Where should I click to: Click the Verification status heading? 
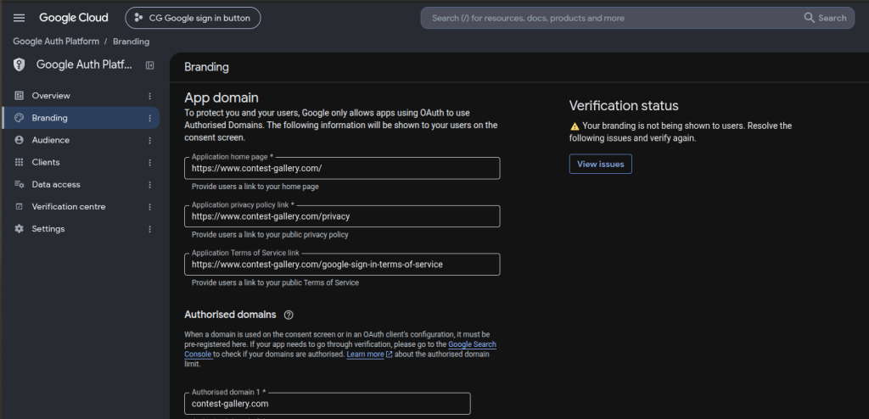[624, 106]
